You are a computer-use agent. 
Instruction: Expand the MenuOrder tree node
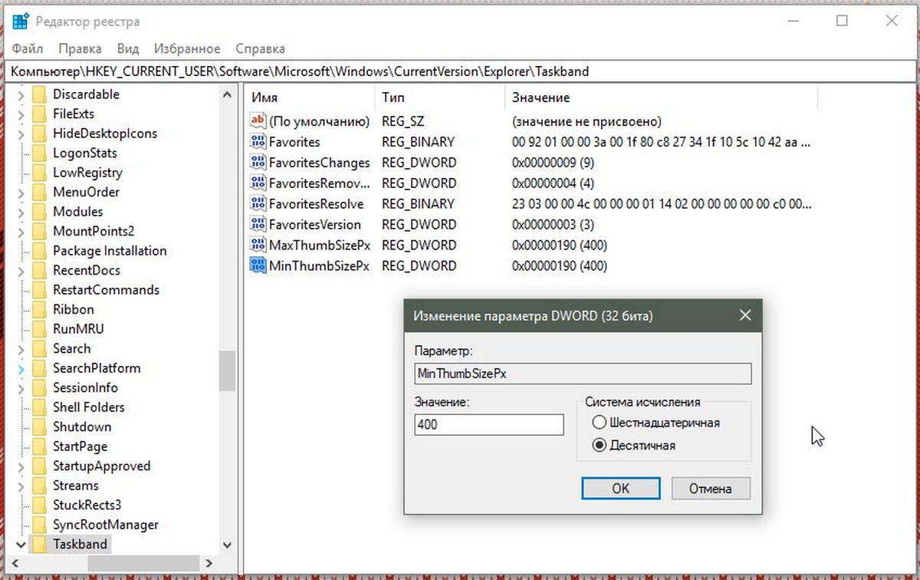point(20,192)
